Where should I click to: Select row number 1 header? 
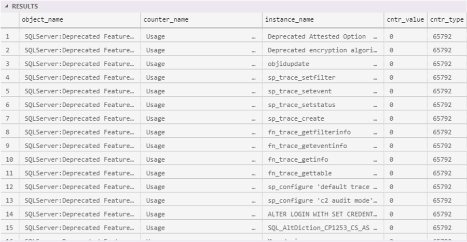[x=10, y=36]
